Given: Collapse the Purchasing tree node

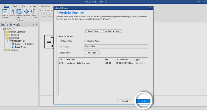Looking at the screenshot, I should (x=5, y=38).
